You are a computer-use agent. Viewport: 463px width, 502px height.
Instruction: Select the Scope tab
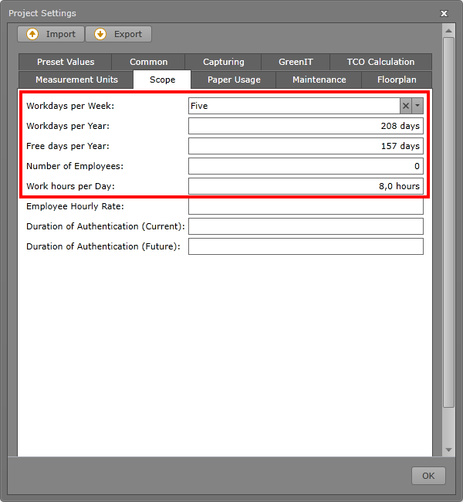click(162, 80)
